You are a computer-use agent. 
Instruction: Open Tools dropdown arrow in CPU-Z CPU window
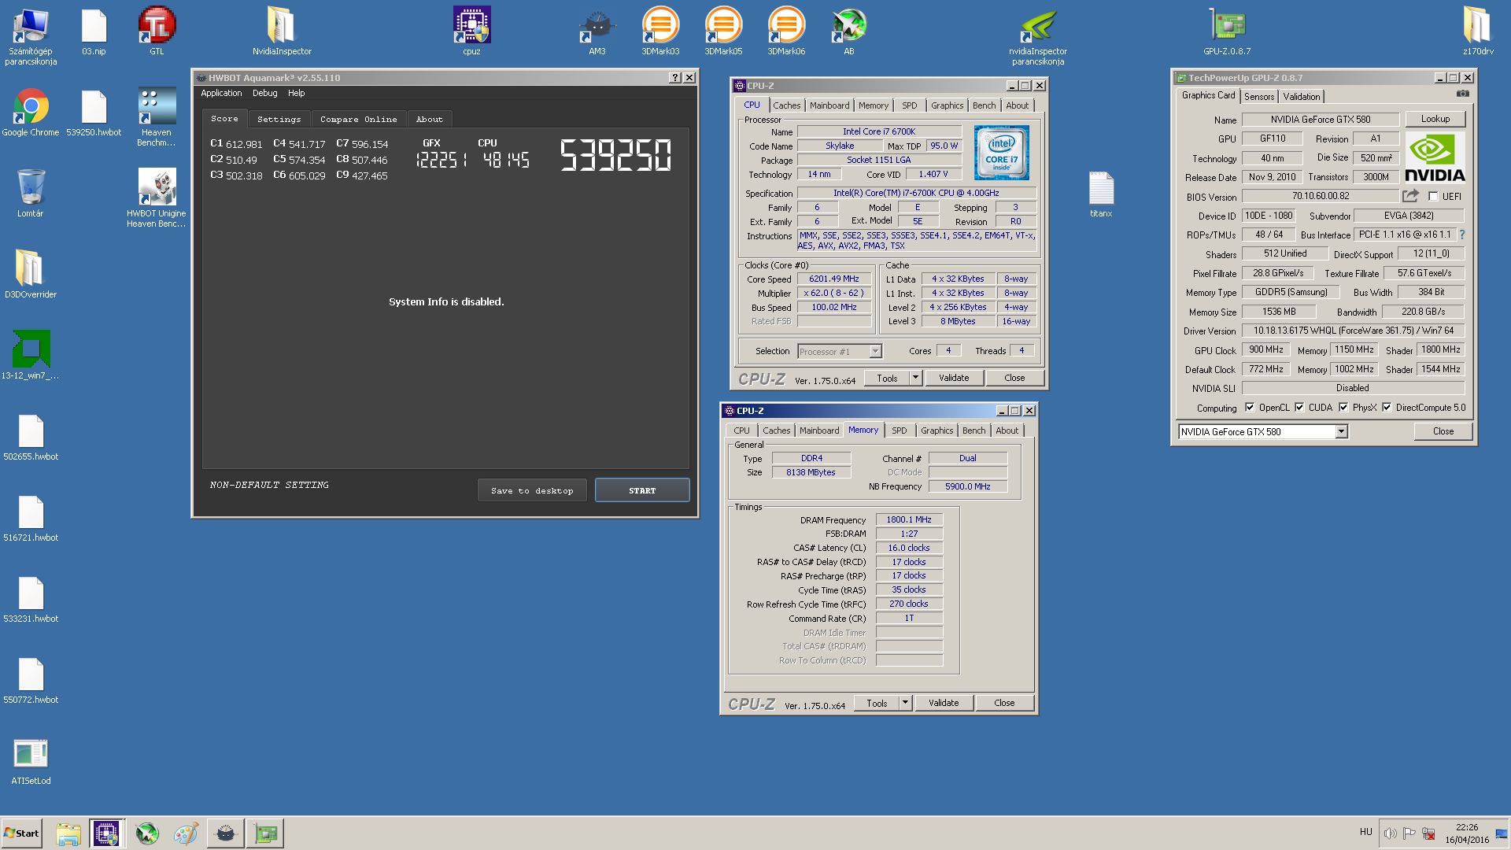coord(915,378)
